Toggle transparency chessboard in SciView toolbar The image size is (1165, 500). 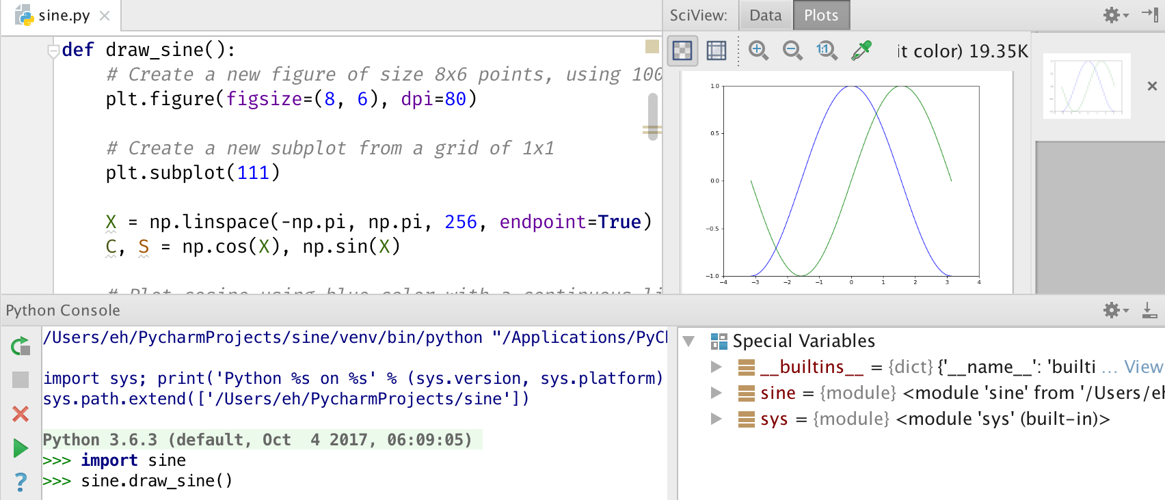click(682, 51)
